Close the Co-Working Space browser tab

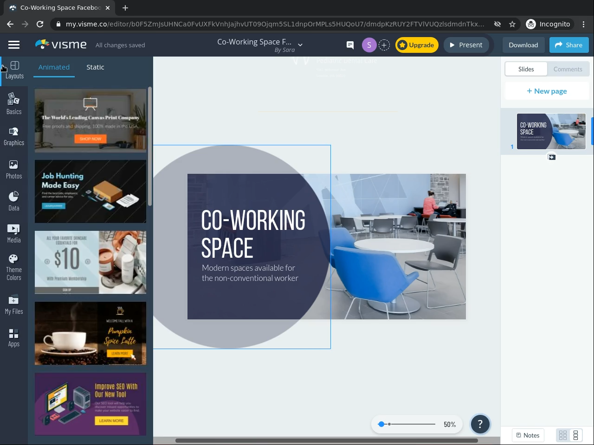point(108,8)
